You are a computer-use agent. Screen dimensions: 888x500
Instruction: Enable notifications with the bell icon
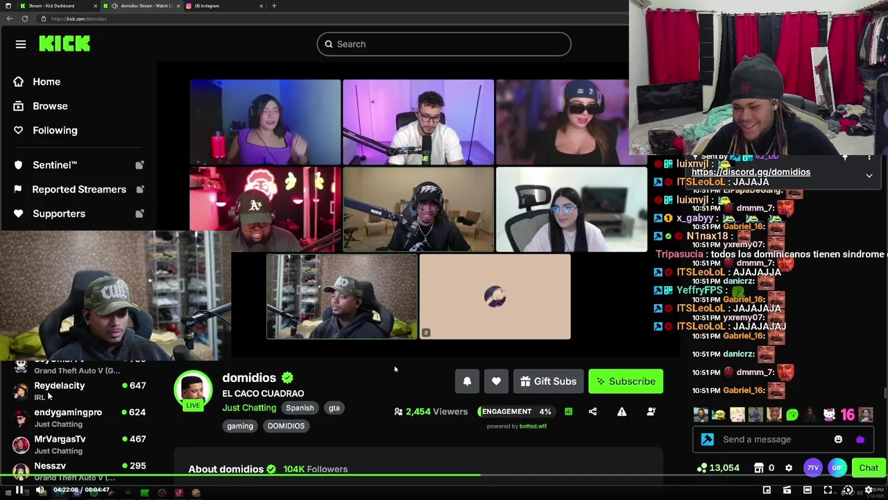click(467, 381)
